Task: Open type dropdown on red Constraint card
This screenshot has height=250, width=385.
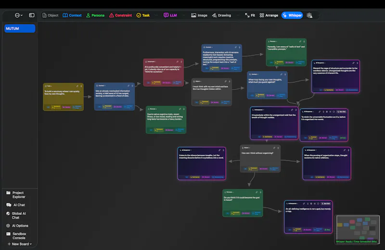Action: 151,62
